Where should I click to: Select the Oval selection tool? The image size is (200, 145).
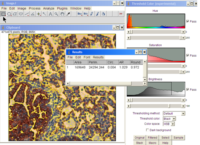[9, 14]
